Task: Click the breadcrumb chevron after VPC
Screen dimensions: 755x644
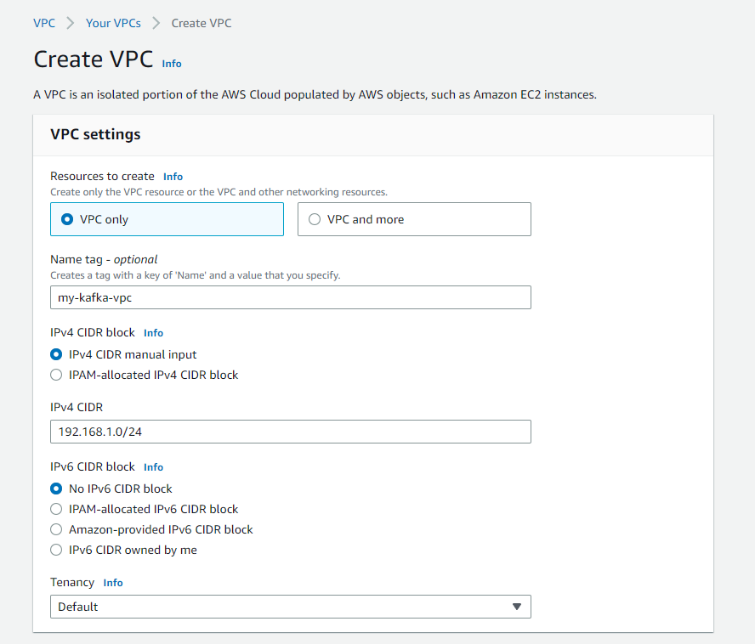Action: pos(71,23)
